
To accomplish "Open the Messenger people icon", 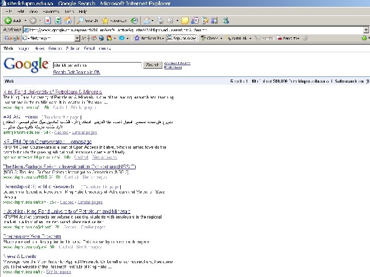I will pos(226,21).
